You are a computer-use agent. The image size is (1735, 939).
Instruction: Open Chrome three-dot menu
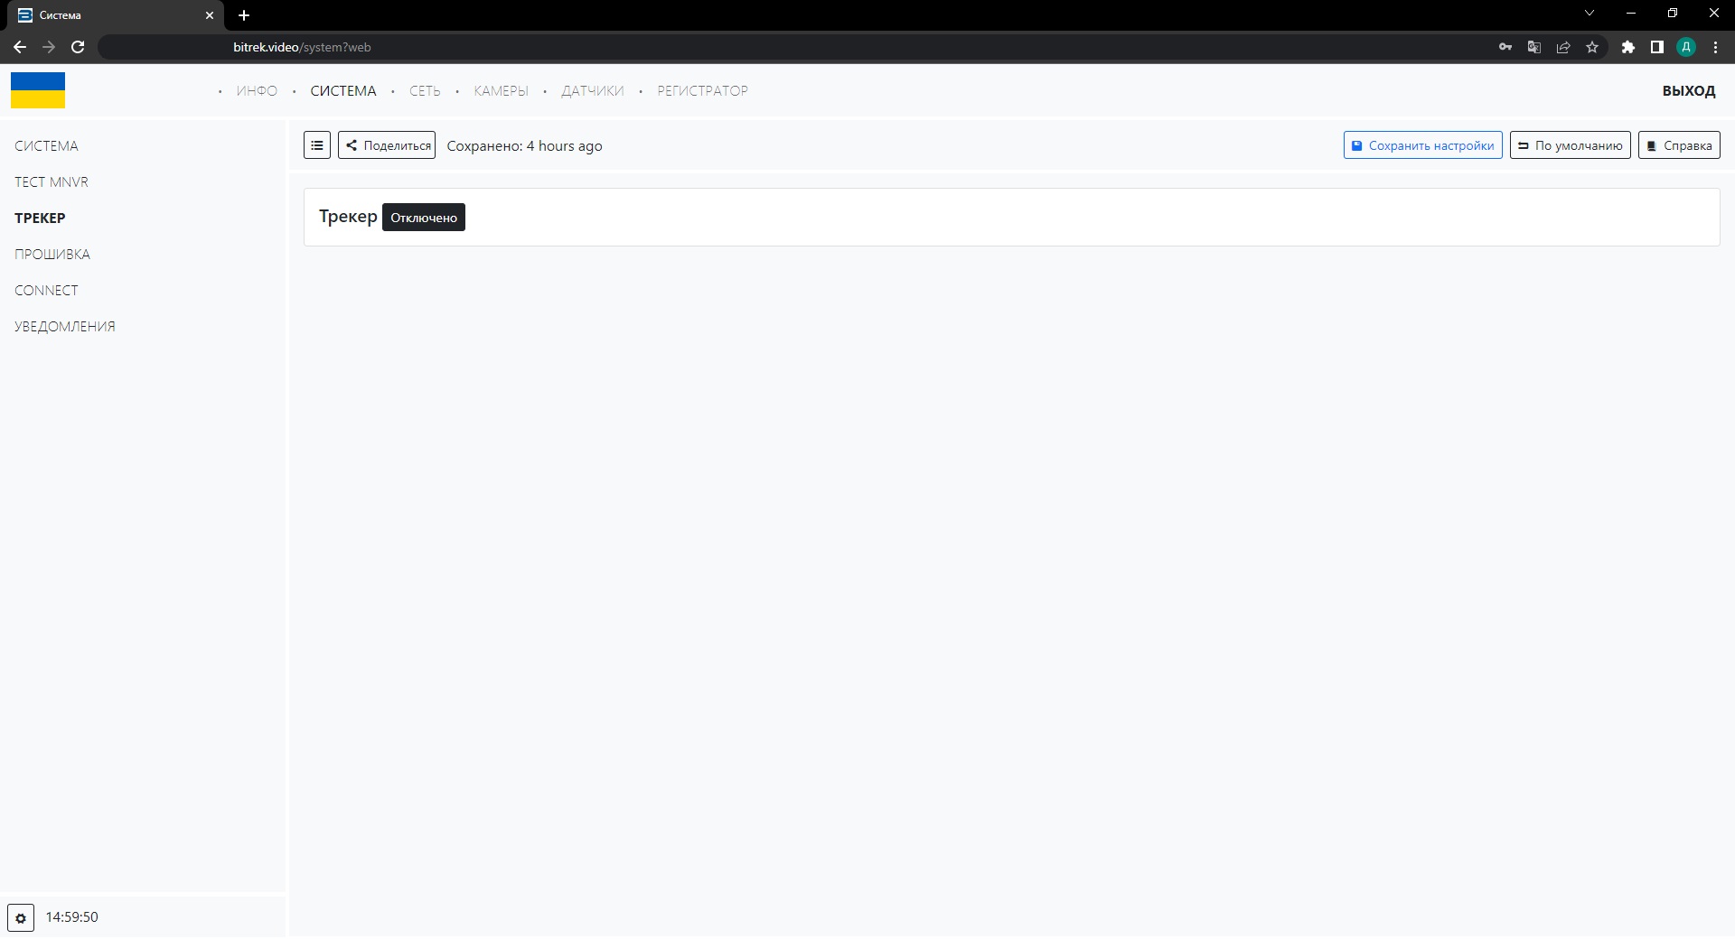tap(1715, 47)
